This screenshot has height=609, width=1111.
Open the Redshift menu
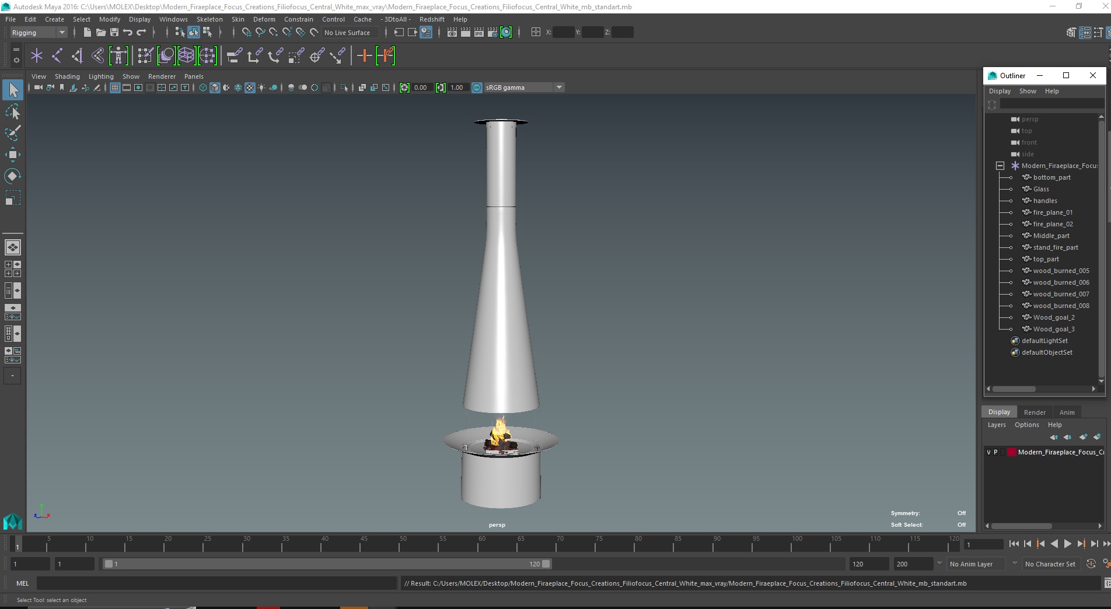pos(432,19)
